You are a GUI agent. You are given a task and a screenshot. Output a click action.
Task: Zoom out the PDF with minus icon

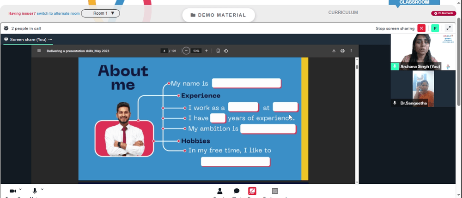tap(186, 51)
